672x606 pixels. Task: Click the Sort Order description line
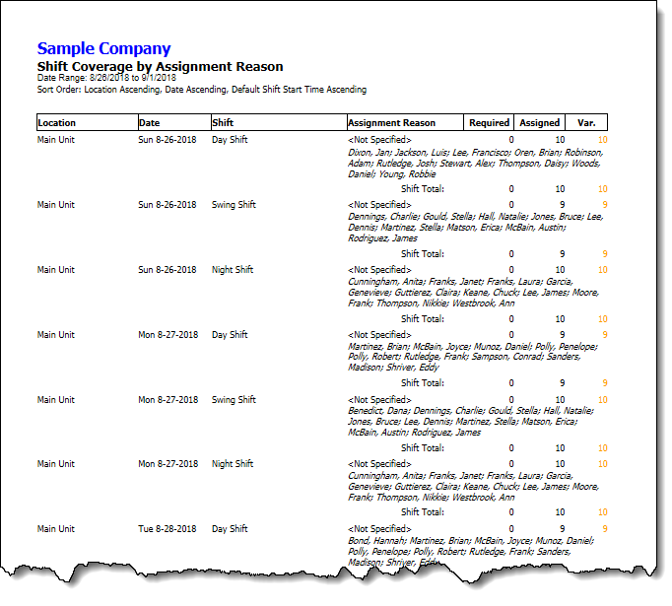[201, 90]
